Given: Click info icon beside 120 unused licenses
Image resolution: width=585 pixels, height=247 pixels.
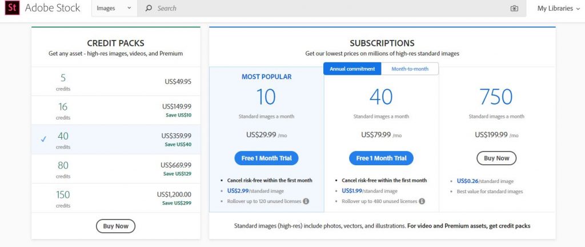Looking at the screenshot, I should tap(306, 201).
